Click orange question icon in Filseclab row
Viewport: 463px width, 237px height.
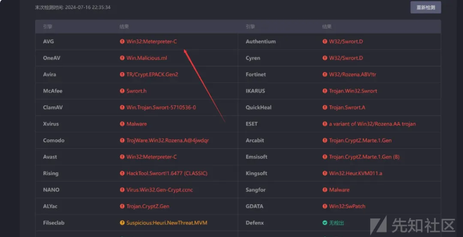(123, 223)
